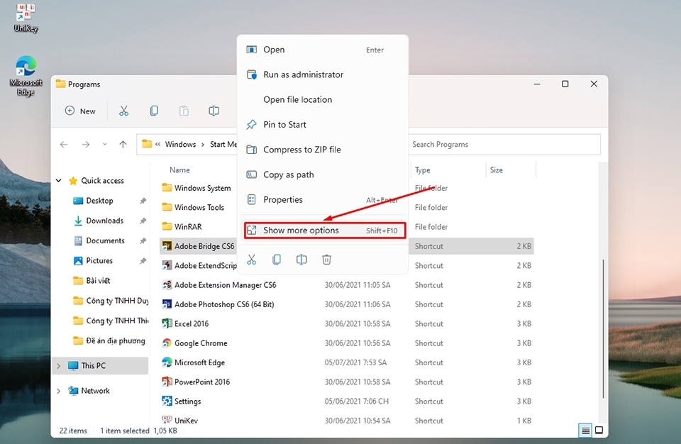Select the Cut icon on the command bar
This screenshot has width=681, height=444.
[123, 111]
